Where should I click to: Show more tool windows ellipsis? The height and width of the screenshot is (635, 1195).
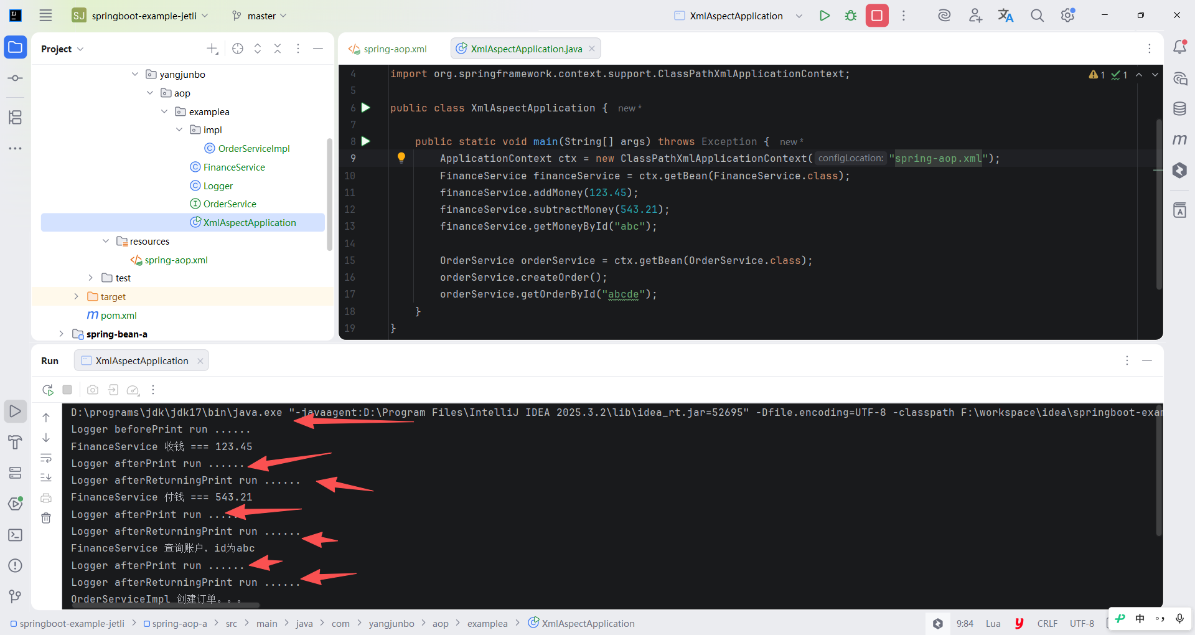16,148
